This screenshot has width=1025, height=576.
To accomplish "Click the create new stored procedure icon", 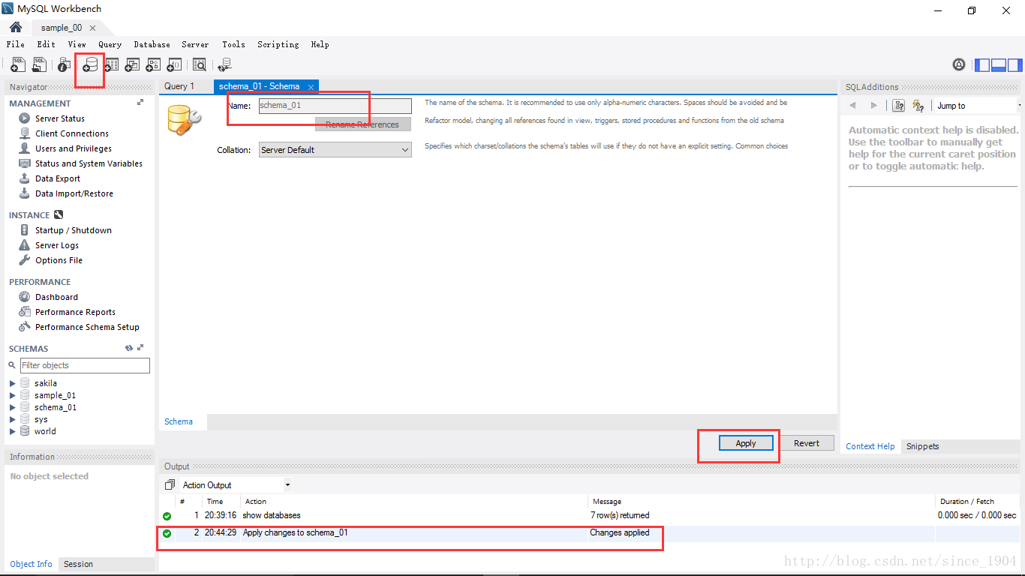I will 153,65.
